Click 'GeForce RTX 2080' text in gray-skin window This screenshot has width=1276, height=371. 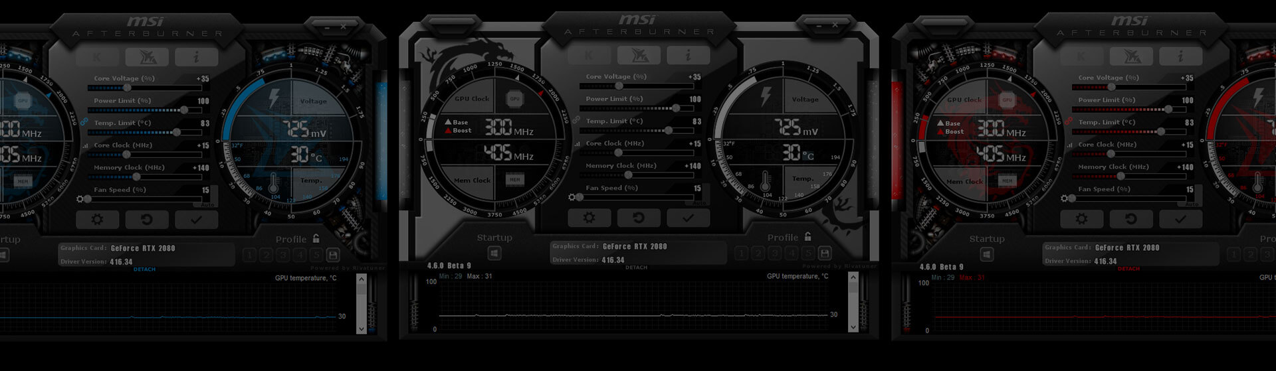pyautogui.click(x=635, y=246)
